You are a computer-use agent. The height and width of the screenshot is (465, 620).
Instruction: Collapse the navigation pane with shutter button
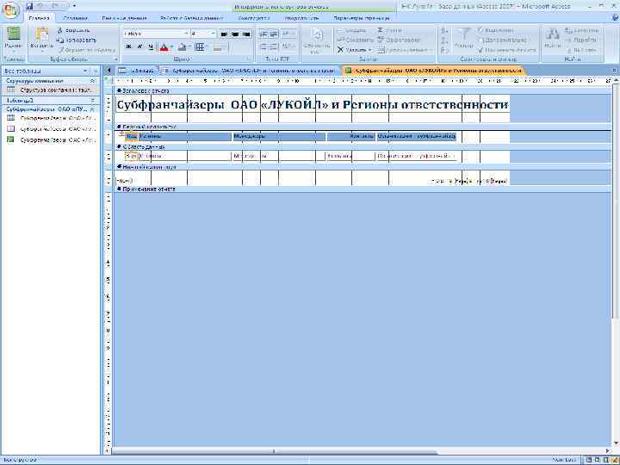(96, 71)
